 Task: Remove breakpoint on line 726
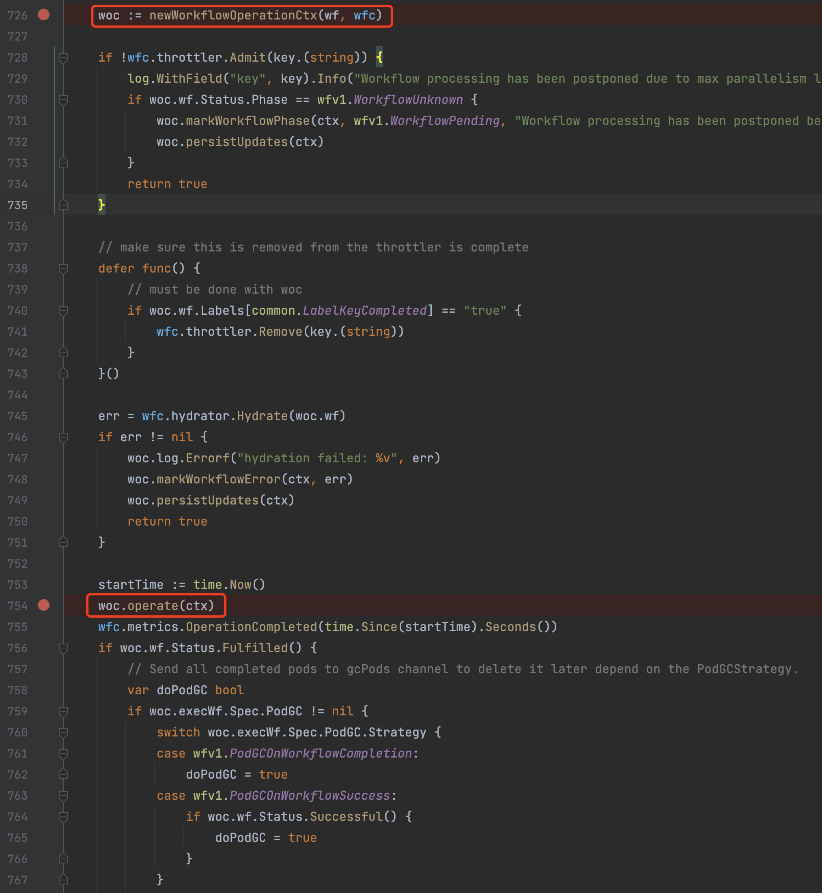[43, 15]
